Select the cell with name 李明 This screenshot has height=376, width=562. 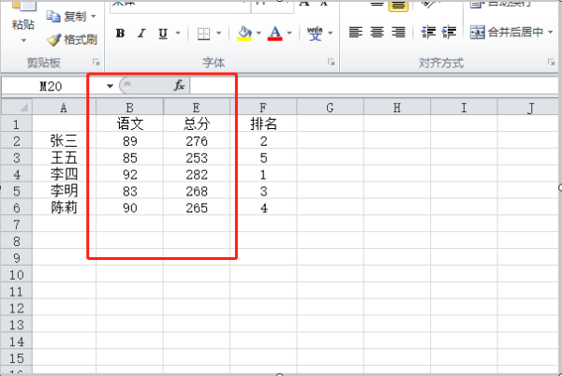tap(64, 191)
